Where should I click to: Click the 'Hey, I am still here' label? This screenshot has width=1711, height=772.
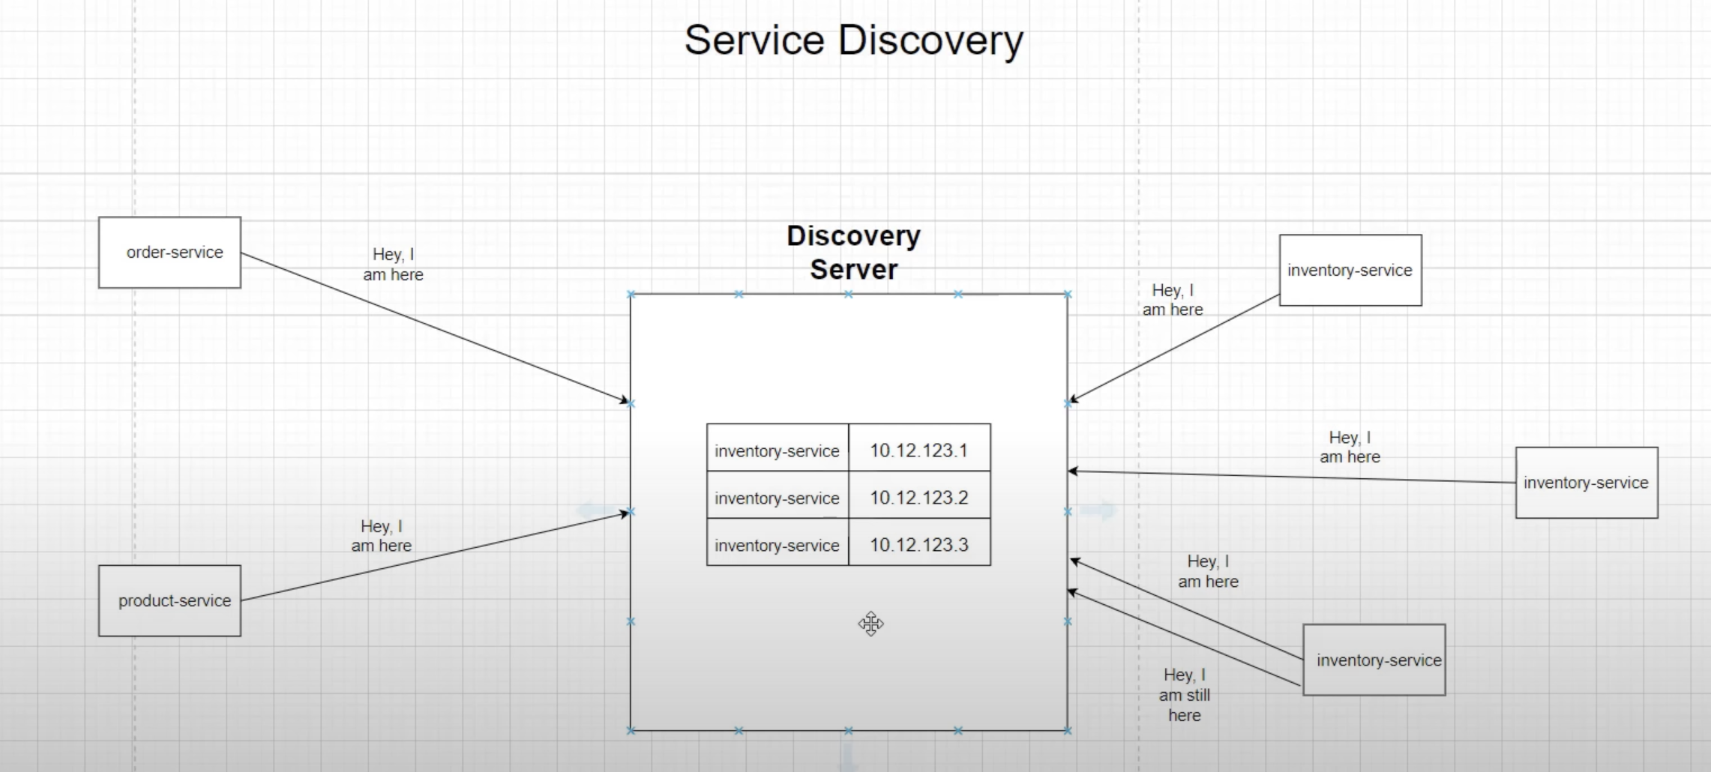[1185, 694]
